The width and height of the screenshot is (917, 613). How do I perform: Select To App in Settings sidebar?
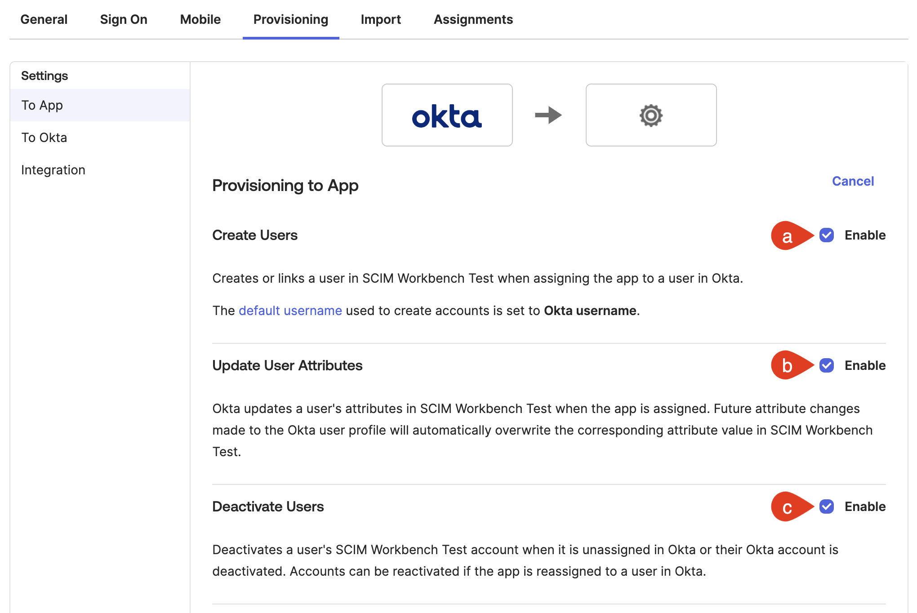point(100,105)
